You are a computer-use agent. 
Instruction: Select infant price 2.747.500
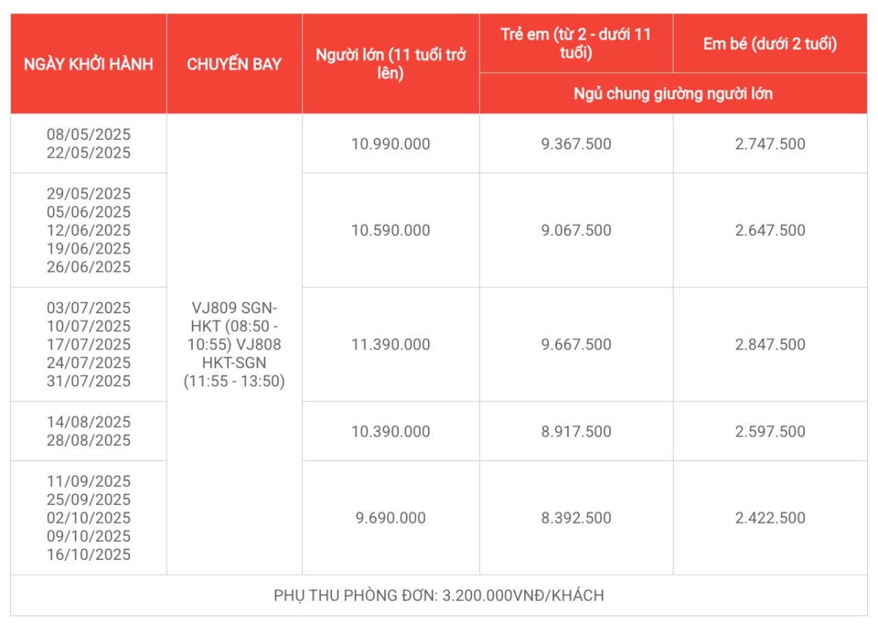(770, 144)
